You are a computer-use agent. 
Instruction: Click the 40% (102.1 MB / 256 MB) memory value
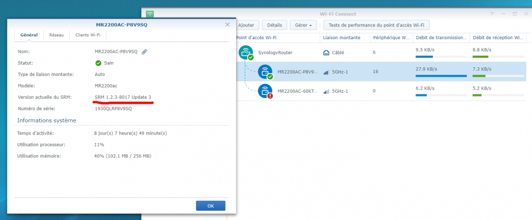[x=122, y=156]
